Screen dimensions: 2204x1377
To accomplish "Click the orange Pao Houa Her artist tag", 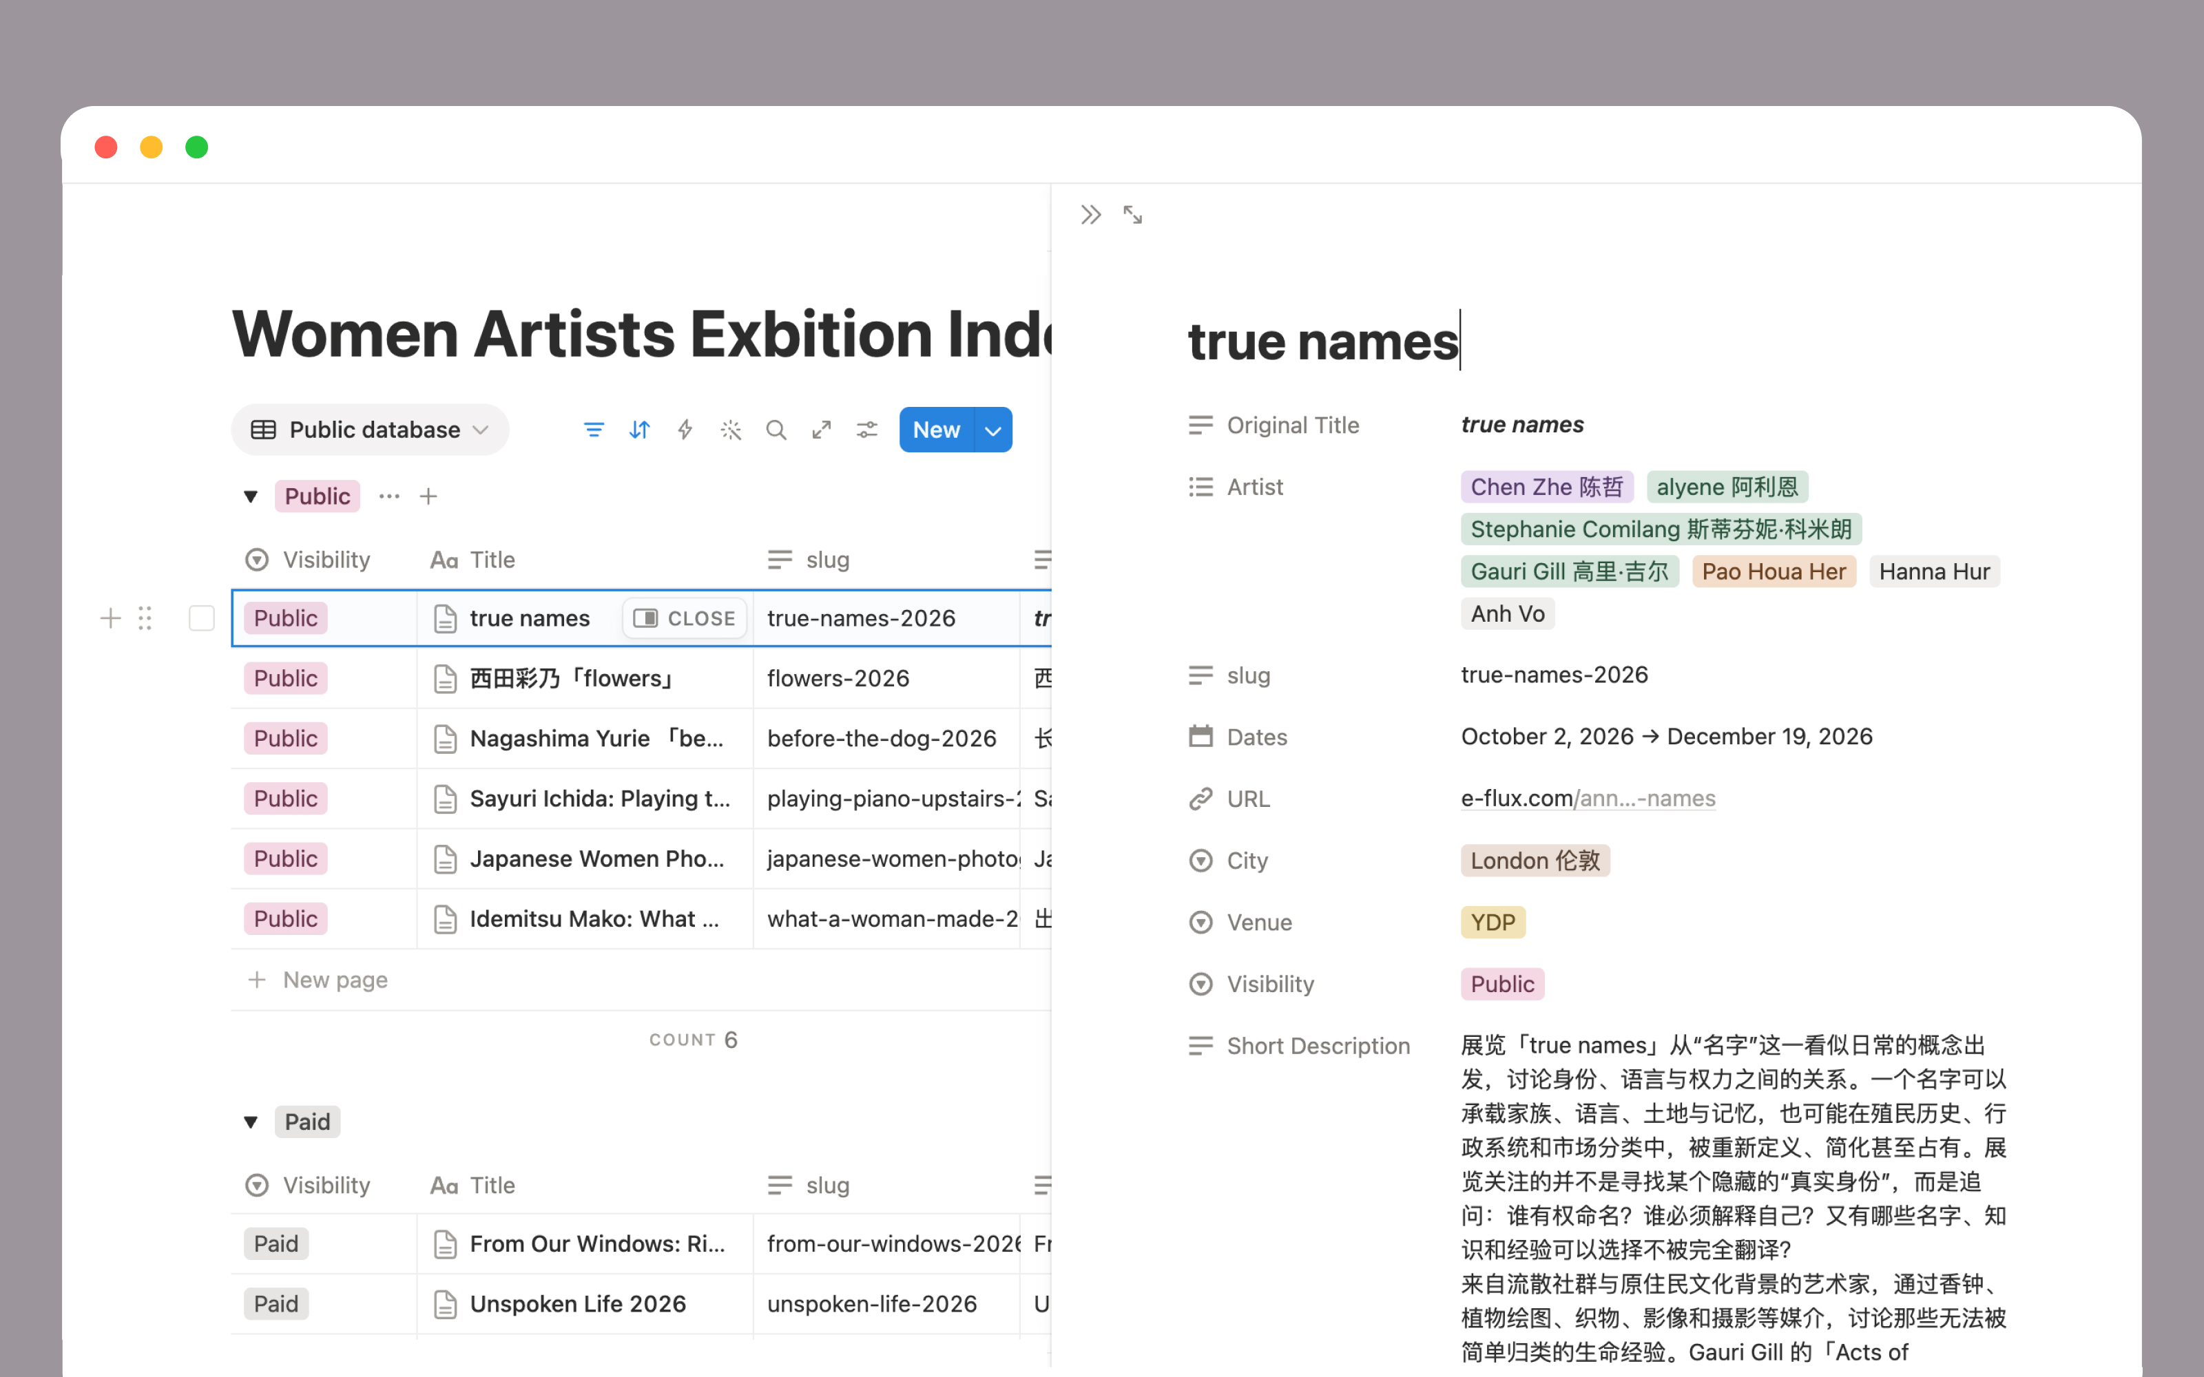I will click(1774, 572).
